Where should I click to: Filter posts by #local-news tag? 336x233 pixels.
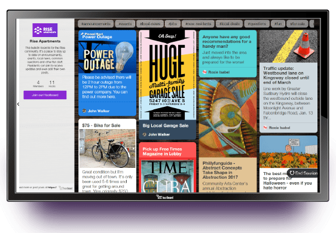click(x=150, y=23)
